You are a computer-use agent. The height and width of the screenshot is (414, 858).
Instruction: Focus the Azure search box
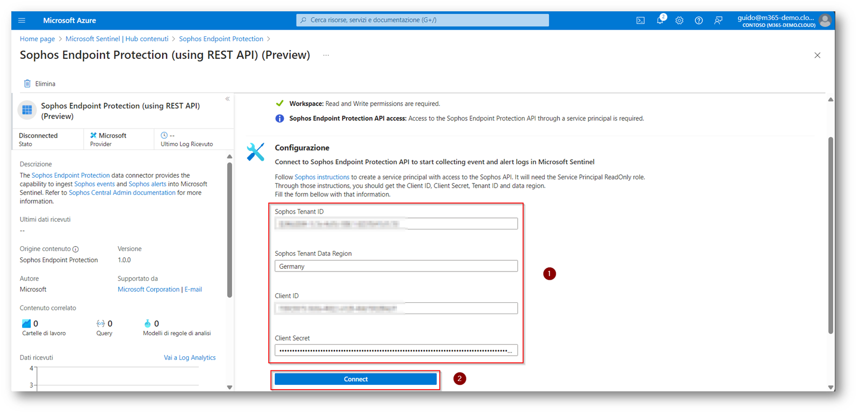(x=422, y=20)
